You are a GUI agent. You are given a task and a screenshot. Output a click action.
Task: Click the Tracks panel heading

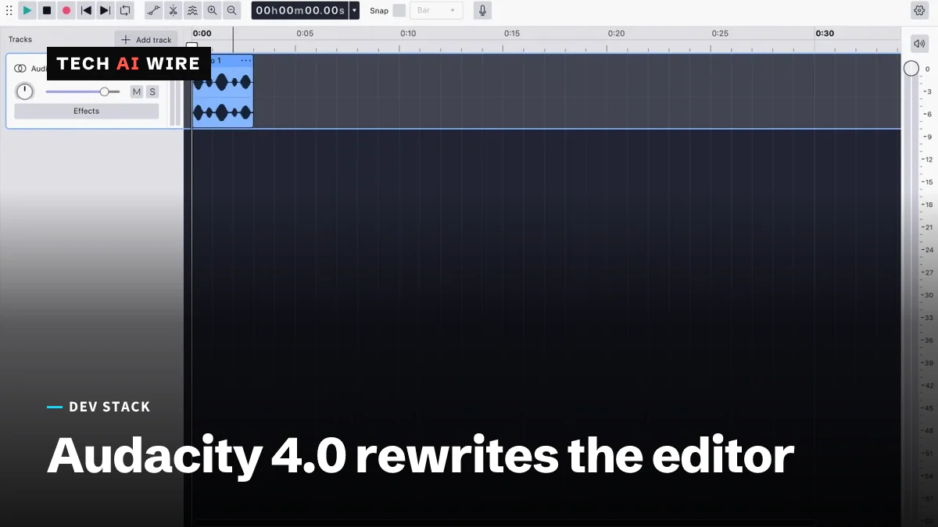pos(20,39)
